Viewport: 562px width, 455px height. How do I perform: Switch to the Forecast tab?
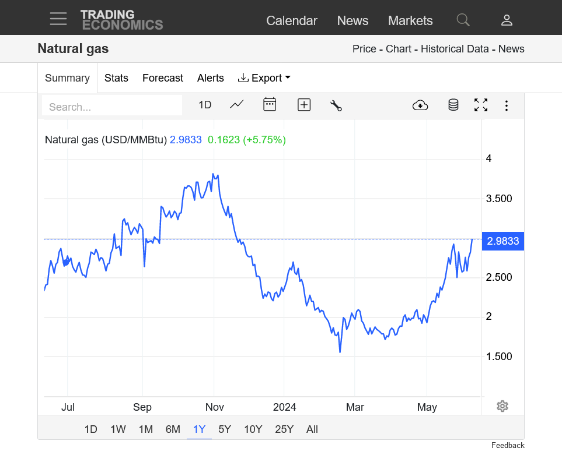pos(163,78)
